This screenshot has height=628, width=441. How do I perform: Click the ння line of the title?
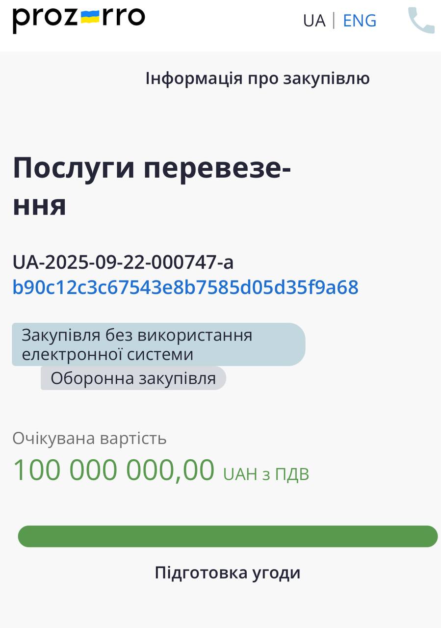pyautogui.click(x=39, y=205)
